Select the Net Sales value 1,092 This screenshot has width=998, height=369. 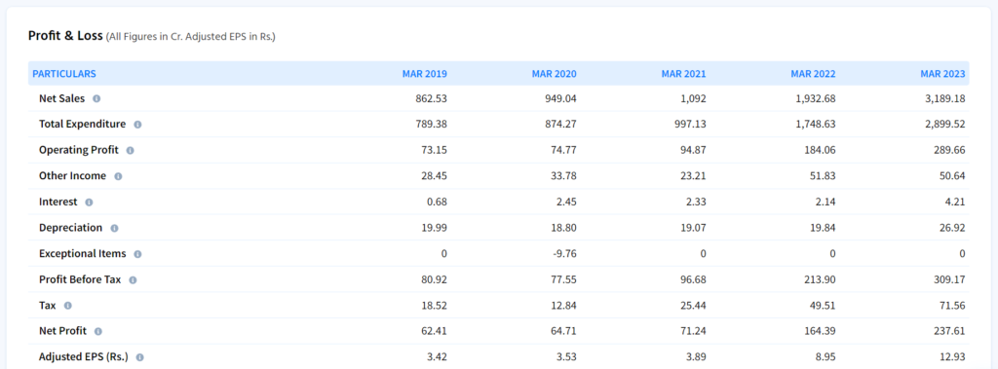(694, 98)
